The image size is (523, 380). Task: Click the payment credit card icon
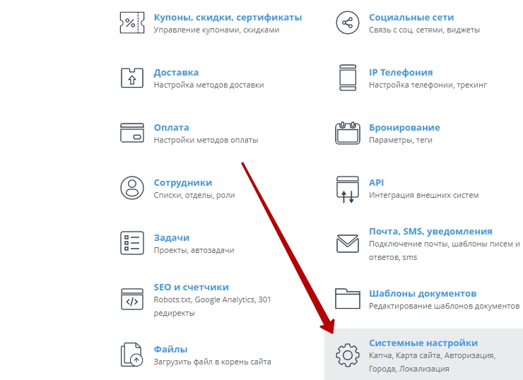pos(132,133)
